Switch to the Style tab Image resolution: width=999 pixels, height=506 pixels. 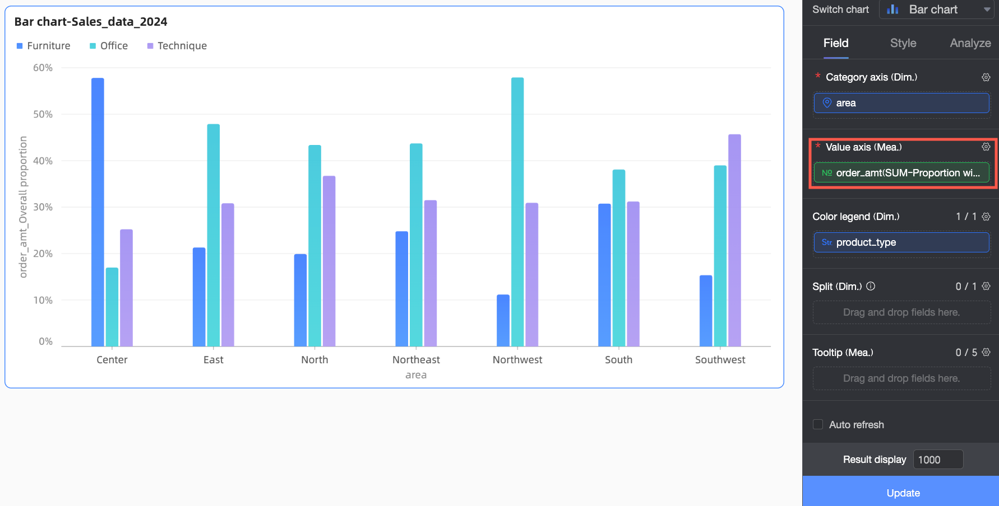click(x=903, y=43)
